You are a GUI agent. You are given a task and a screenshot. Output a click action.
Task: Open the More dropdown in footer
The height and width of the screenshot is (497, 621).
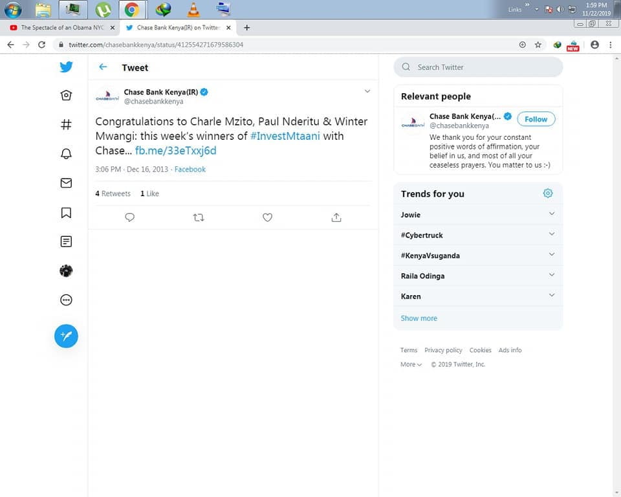pyautogui.click(x=411, y=364)
